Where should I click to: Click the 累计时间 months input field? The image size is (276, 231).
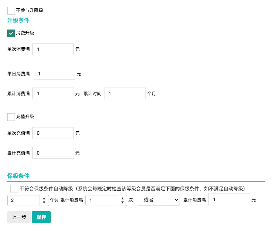point(125,93)
